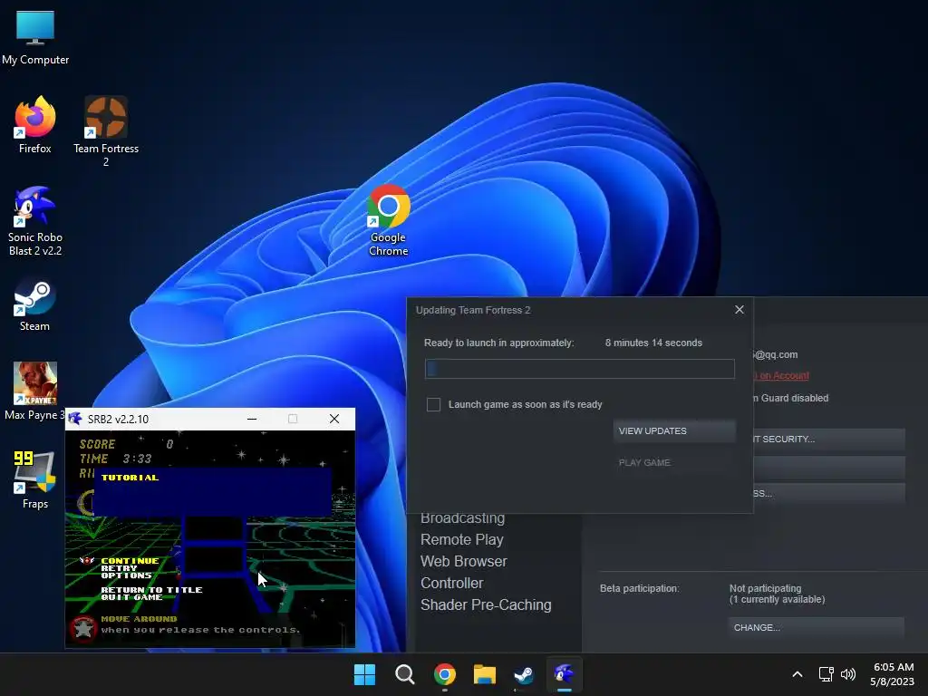Open the Shader Pre-Caching settings tab
The height and width of the screenshot is (696, 928).
pyautogui.click(x=486, y=604)
